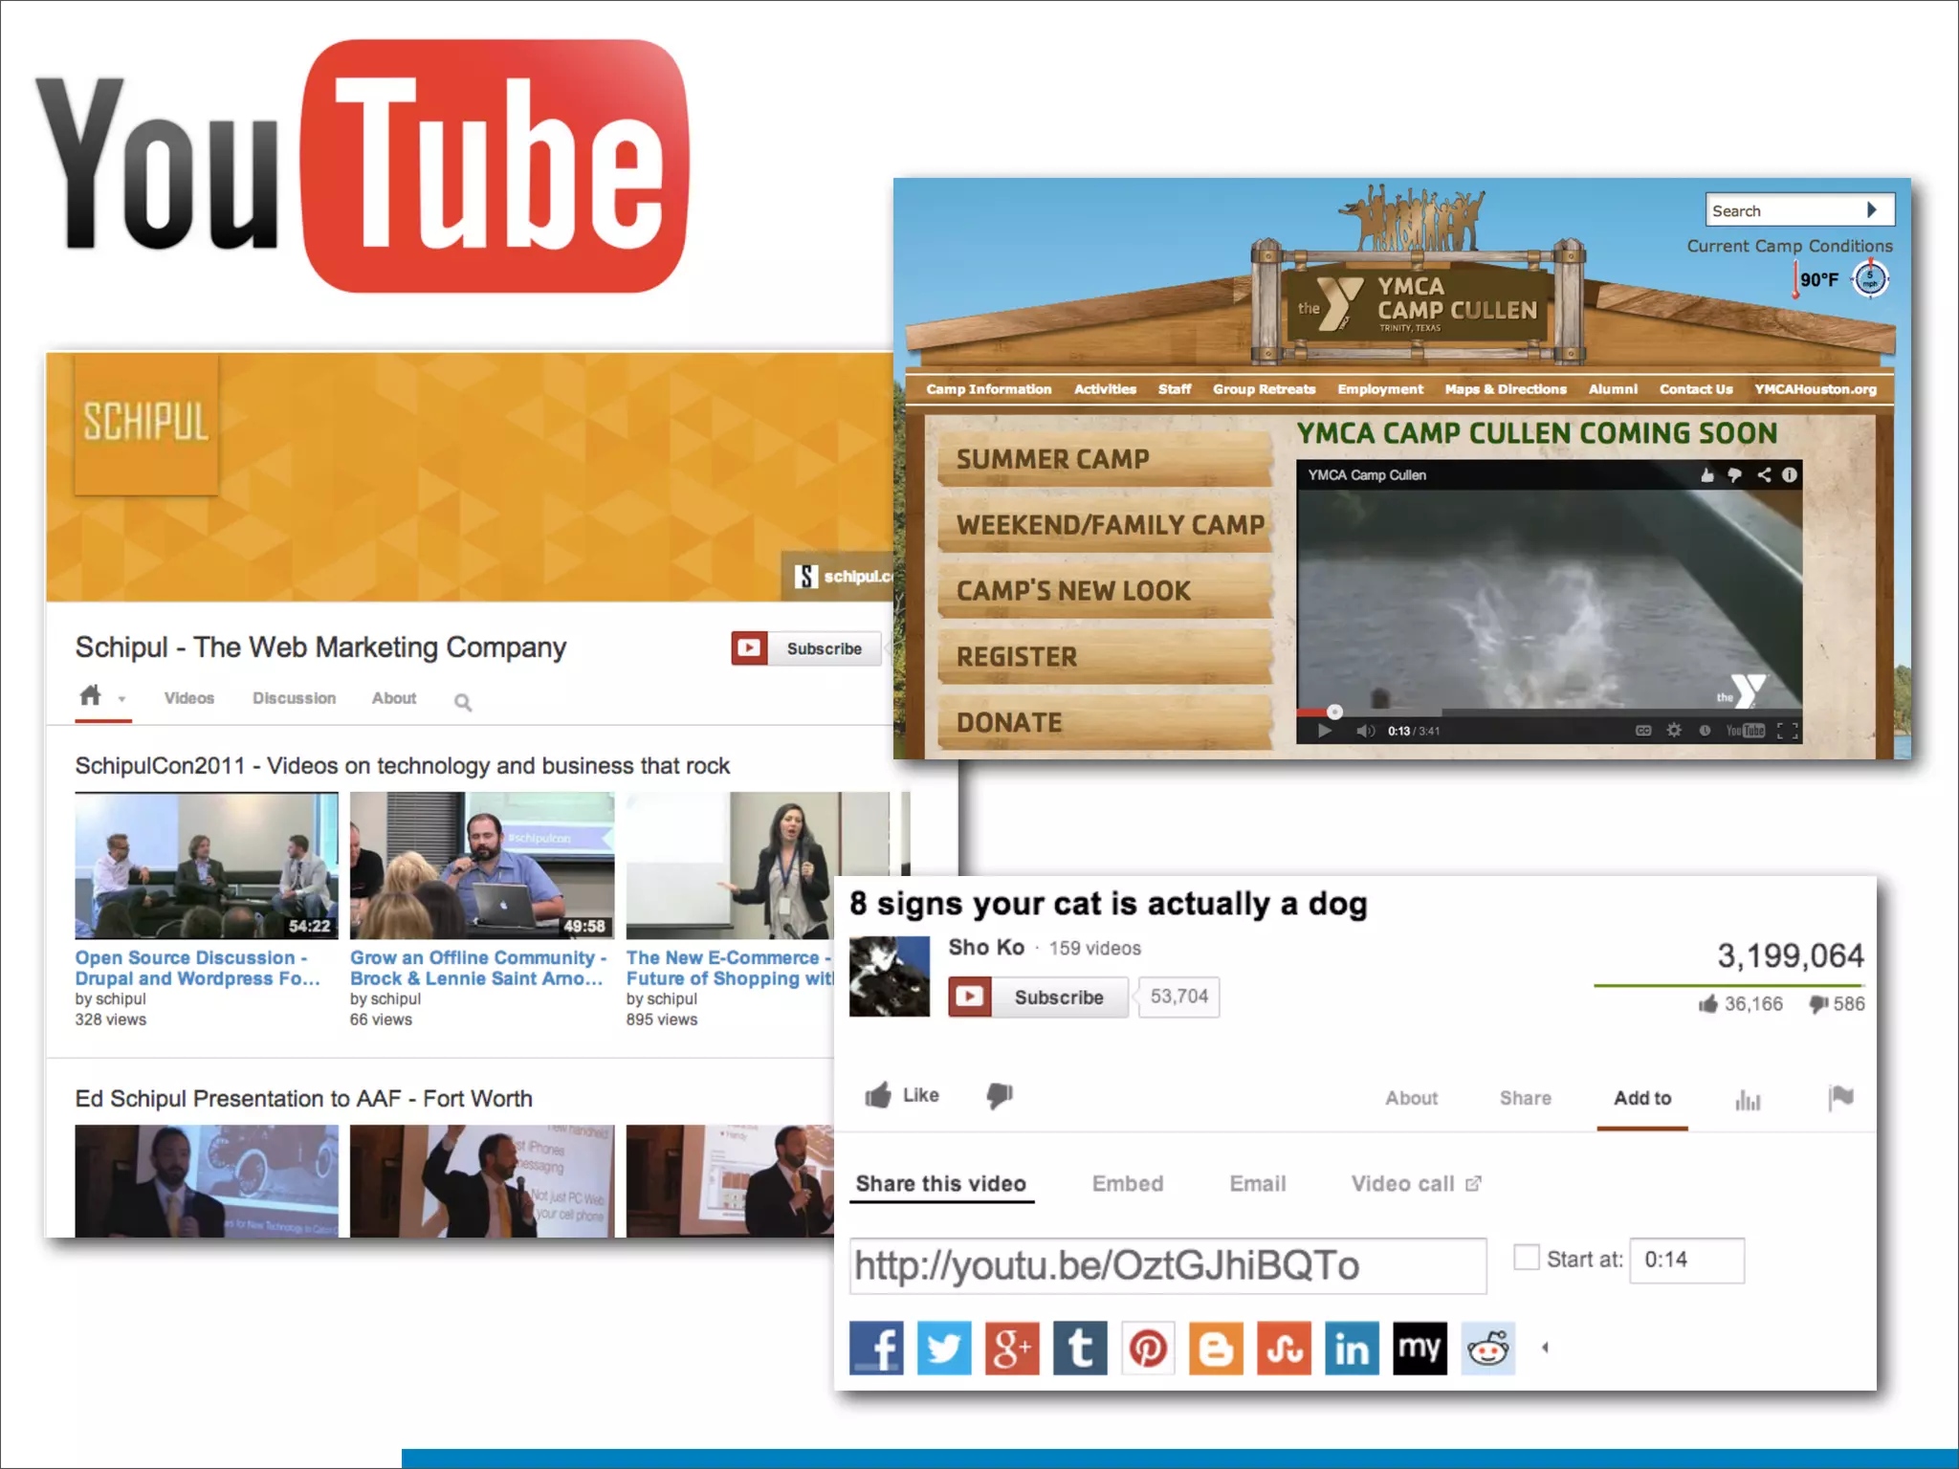Open the Videos tab on Schipul channel
This screenshot has width=1959, height=1469.
click(x=188, y=698)
